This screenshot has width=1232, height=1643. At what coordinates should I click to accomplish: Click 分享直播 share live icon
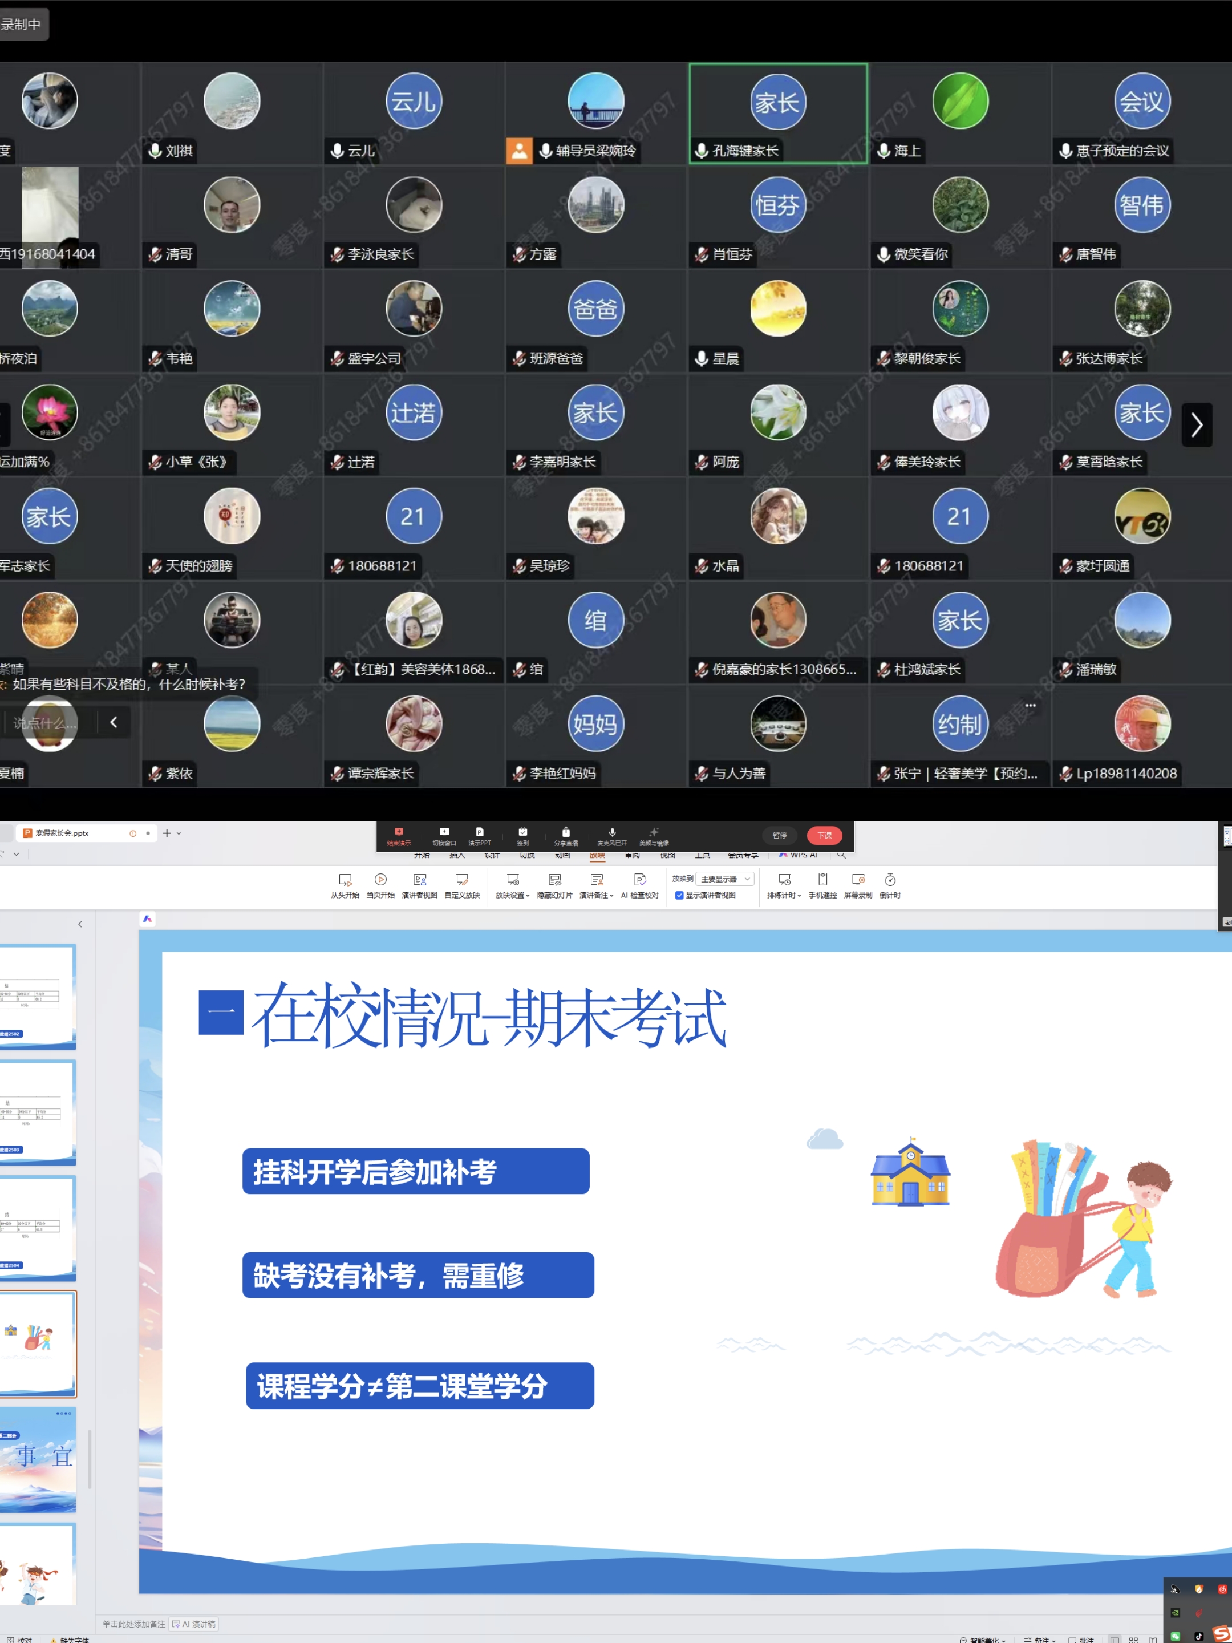pos(566,833)
